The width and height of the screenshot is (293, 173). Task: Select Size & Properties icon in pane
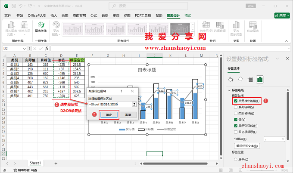pos(250,80)
